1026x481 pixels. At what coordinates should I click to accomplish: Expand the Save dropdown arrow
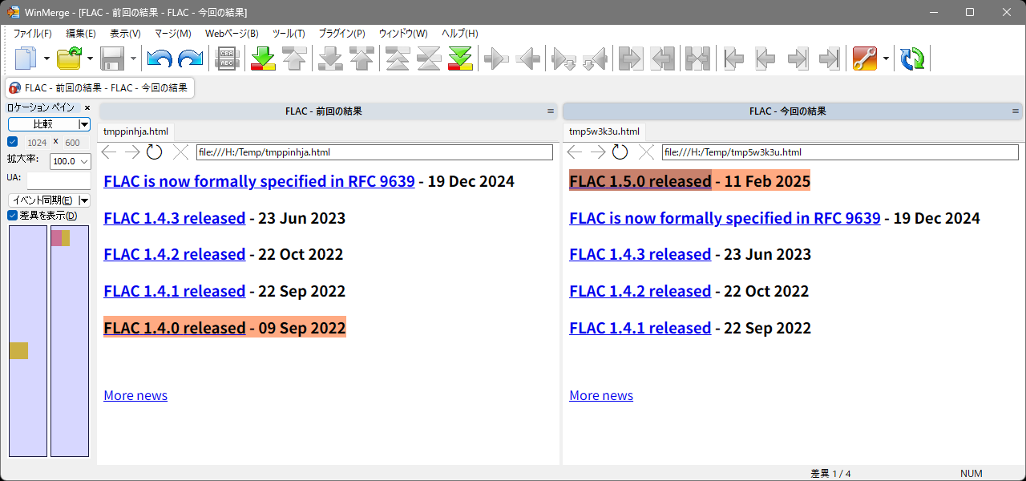coord(133,59)
